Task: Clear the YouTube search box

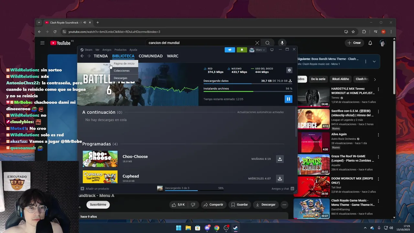Action: (x=257, y=43)
